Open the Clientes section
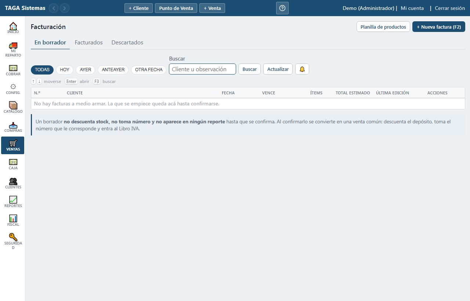This screenshot has width=470, height=301. [13, 183]
